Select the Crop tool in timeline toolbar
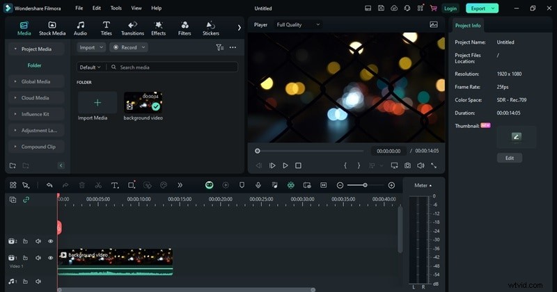The height and width of the screenshot is (292, 557). 130,185
